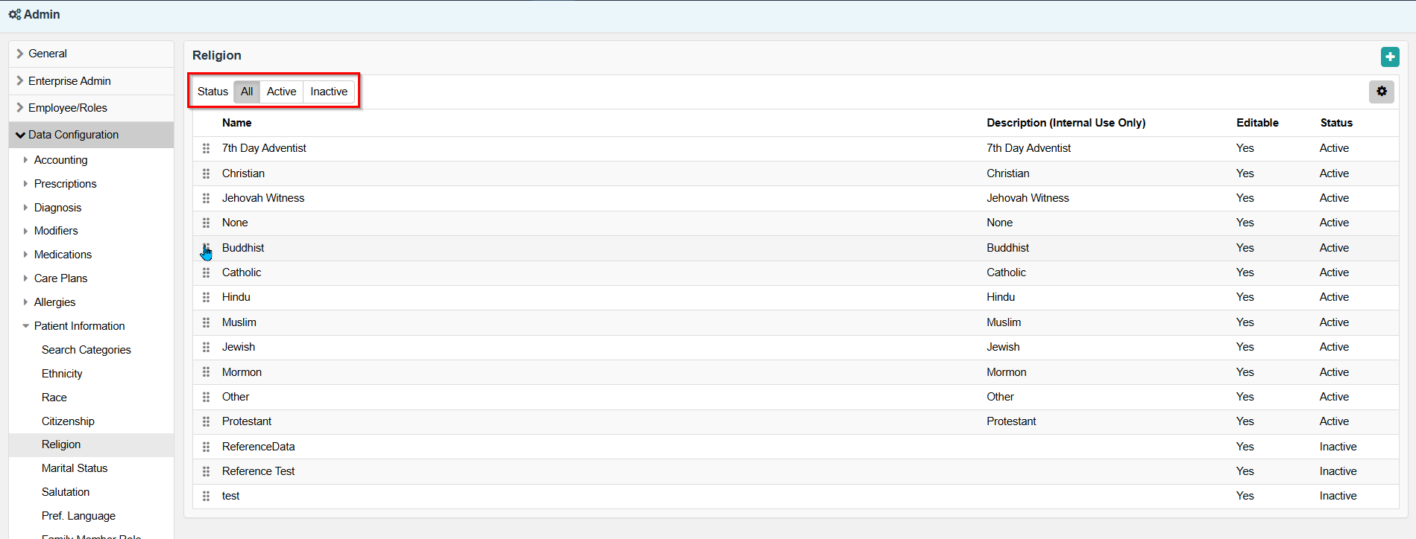The height and width of the screenshot is (539, 1416).
Task: Show only Inactive religions
Action: coord(329,92)
